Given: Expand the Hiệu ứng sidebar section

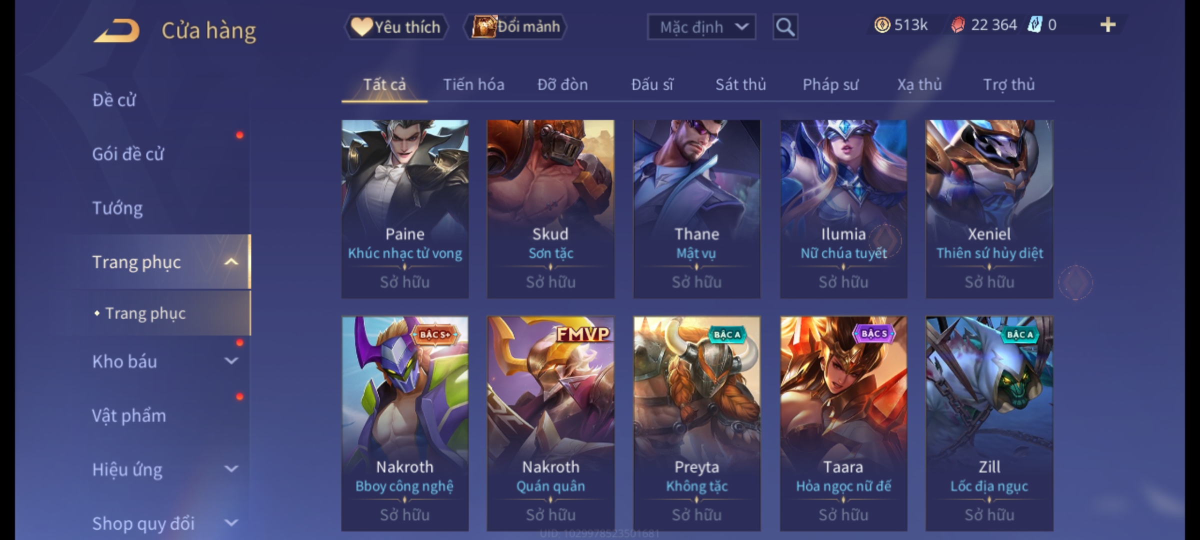Looking at the screenshot, I should (x=231, y=469).
